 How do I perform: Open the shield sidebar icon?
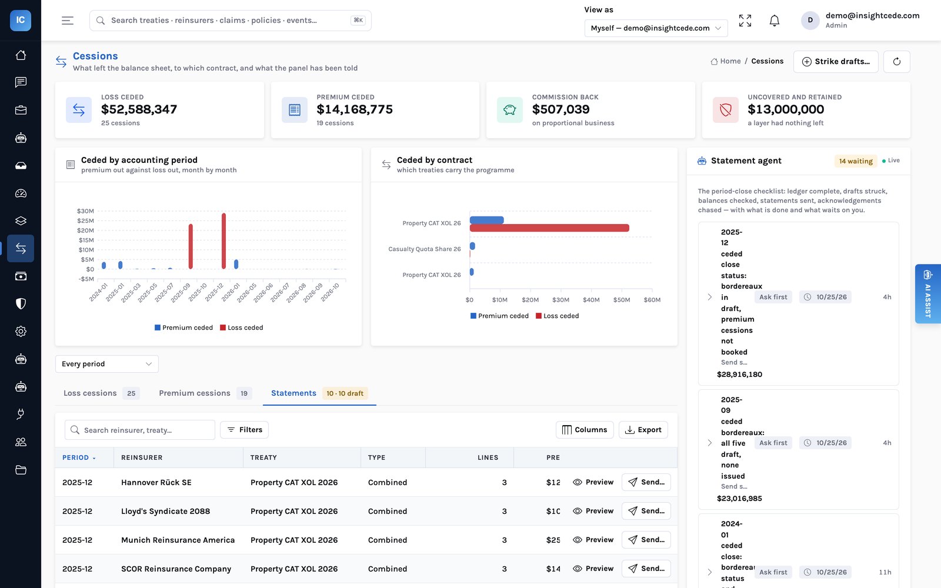pos(21,303)
